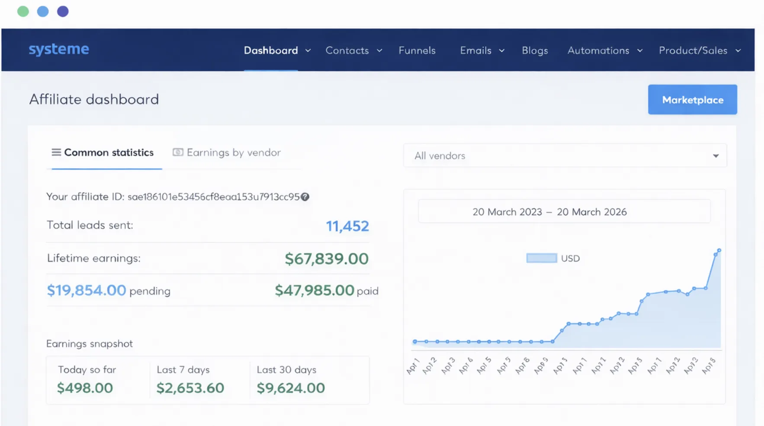Viewport: 764px width, 426px height.
Task: Click the purple window dot in title bar
Action: (63, 12)
